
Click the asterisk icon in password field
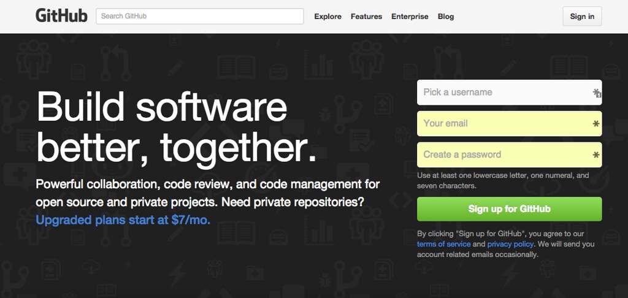pos(596,155)
